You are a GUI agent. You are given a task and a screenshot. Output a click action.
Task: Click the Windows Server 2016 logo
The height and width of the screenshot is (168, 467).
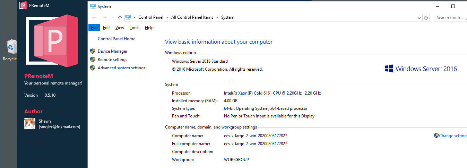click(421, 69)
